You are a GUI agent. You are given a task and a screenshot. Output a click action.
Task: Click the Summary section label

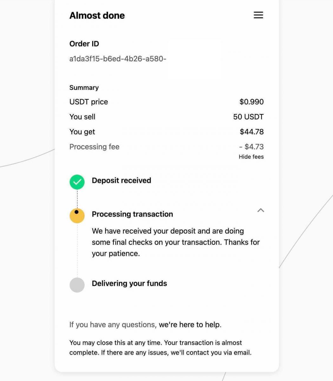tap(84, 87)
